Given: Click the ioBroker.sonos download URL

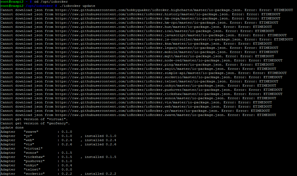Looking at the screenshot, I should tap(139, 98).
